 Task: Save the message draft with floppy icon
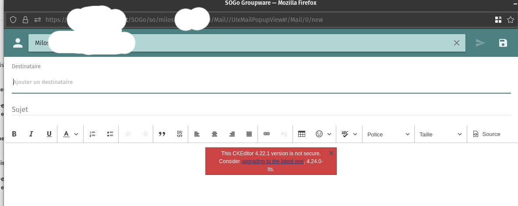click(x=503, y=43)
